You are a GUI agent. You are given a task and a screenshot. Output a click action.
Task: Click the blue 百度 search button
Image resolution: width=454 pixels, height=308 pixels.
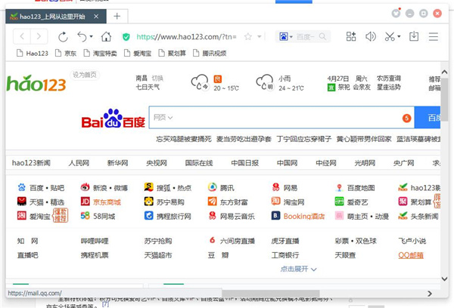(x=428, y=118)
